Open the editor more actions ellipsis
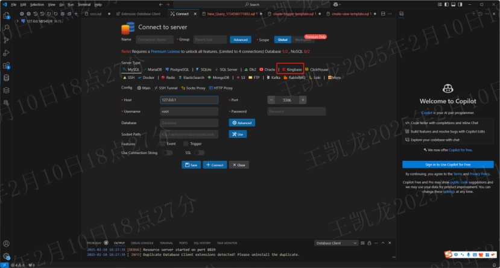Screen dimensions: 500x268 390,14
